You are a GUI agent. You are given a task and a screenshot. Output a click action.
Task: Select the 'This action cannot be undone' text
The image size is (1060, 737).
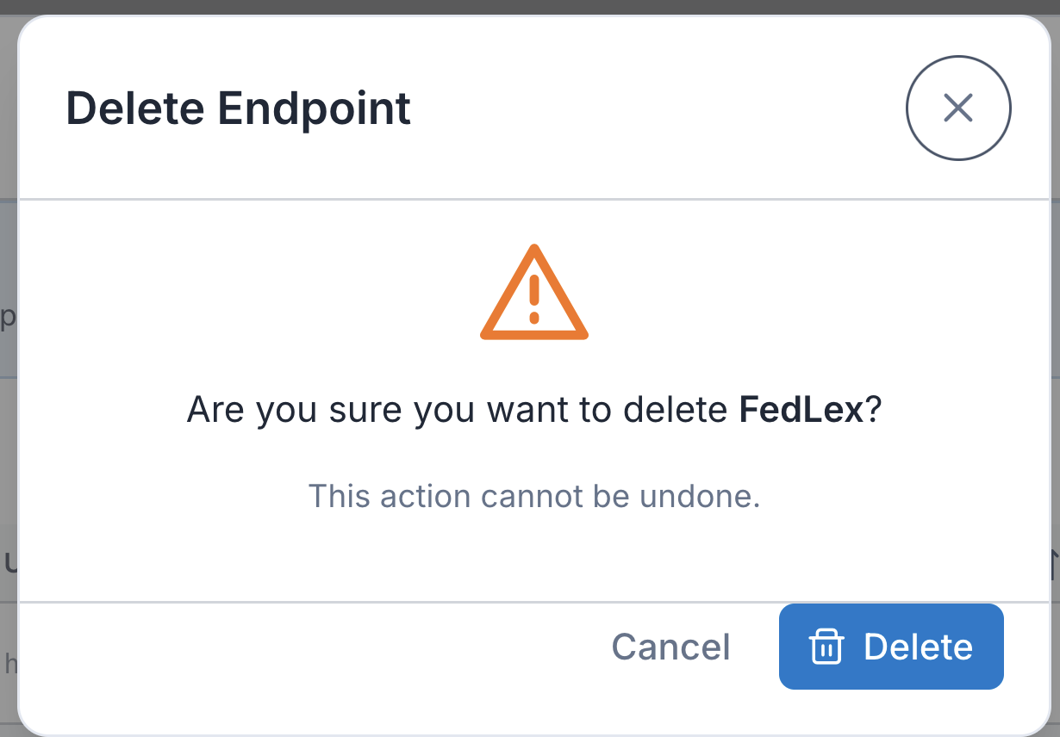533,496
